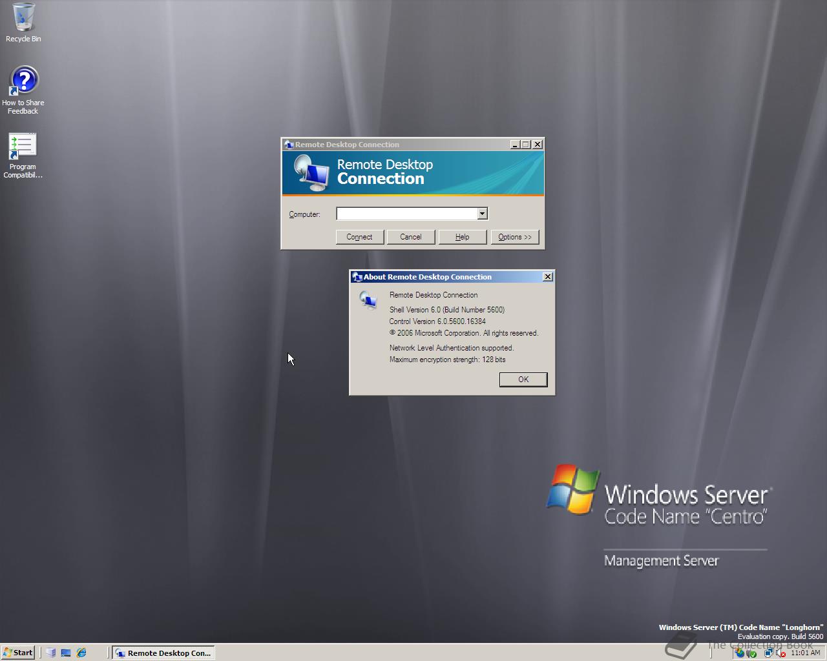This screenshot has width=827, height=661.
Task: Click 'Control Version 6.0.5600.16384' text
Action: 437,321
